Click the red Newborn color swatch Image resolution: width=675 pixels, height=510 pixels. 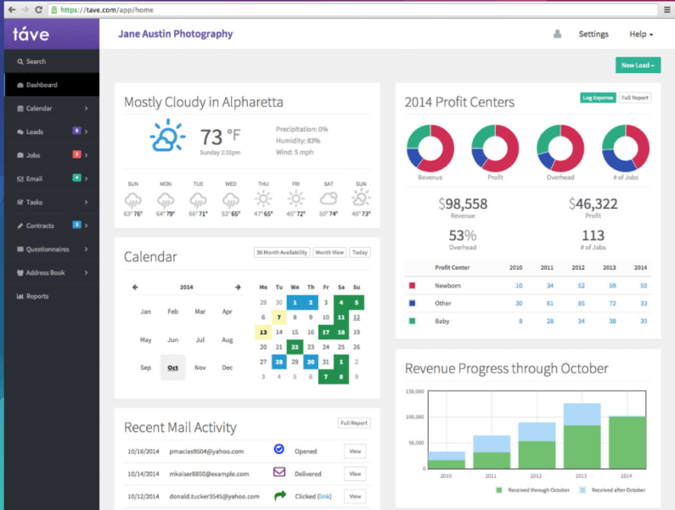coord(412,285)
